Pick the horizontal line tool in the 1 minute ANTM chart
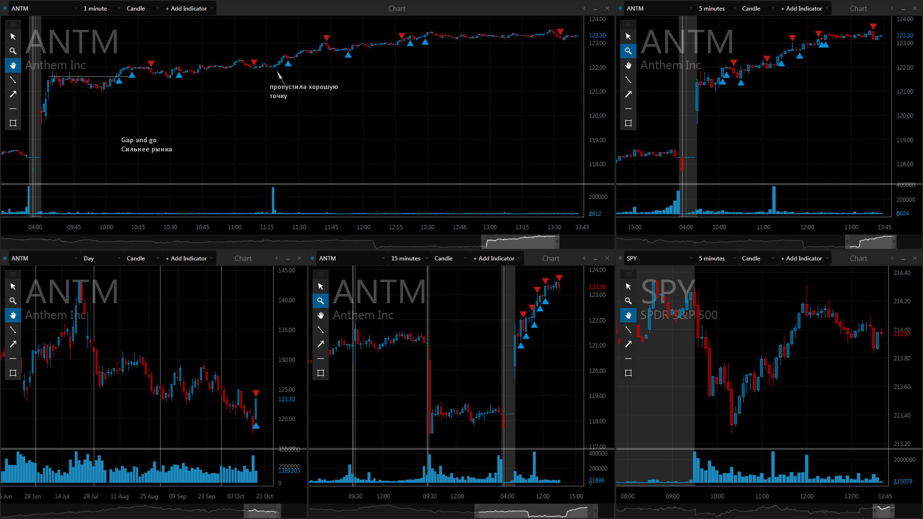The width and height of the screenshot is (923, 519). 13,109
